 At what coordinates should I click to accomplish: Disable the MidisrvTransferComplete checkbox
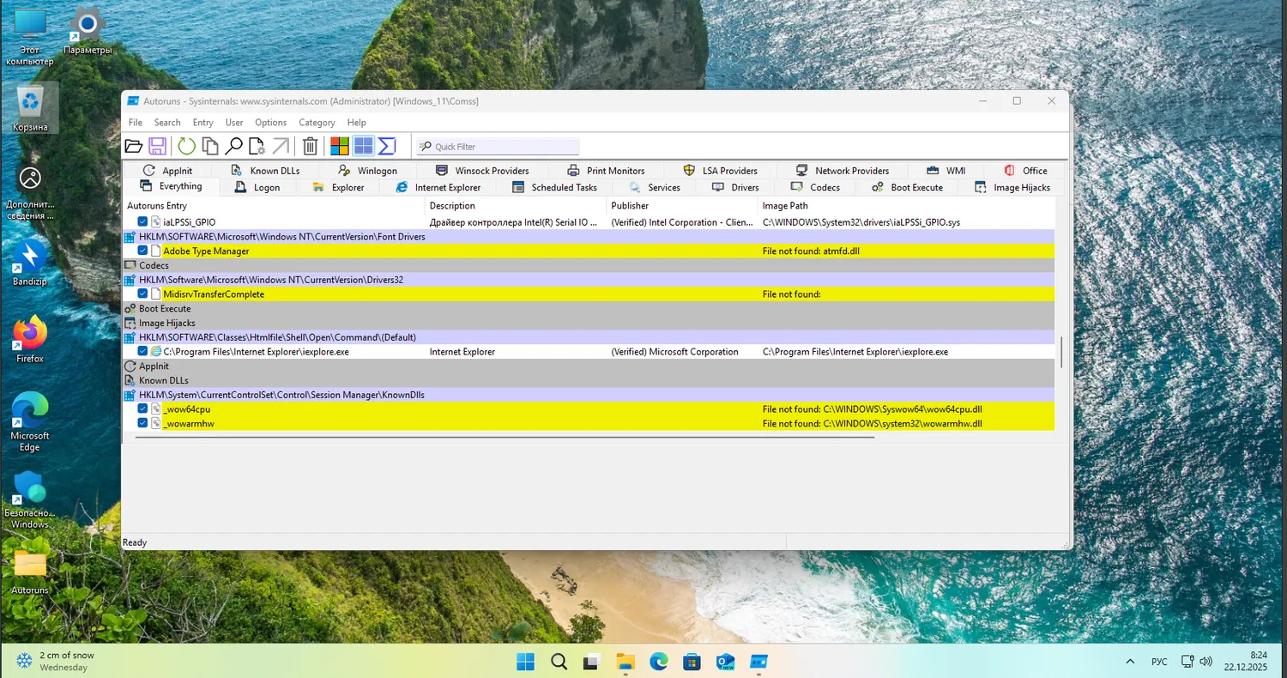(x=143, y=294)
